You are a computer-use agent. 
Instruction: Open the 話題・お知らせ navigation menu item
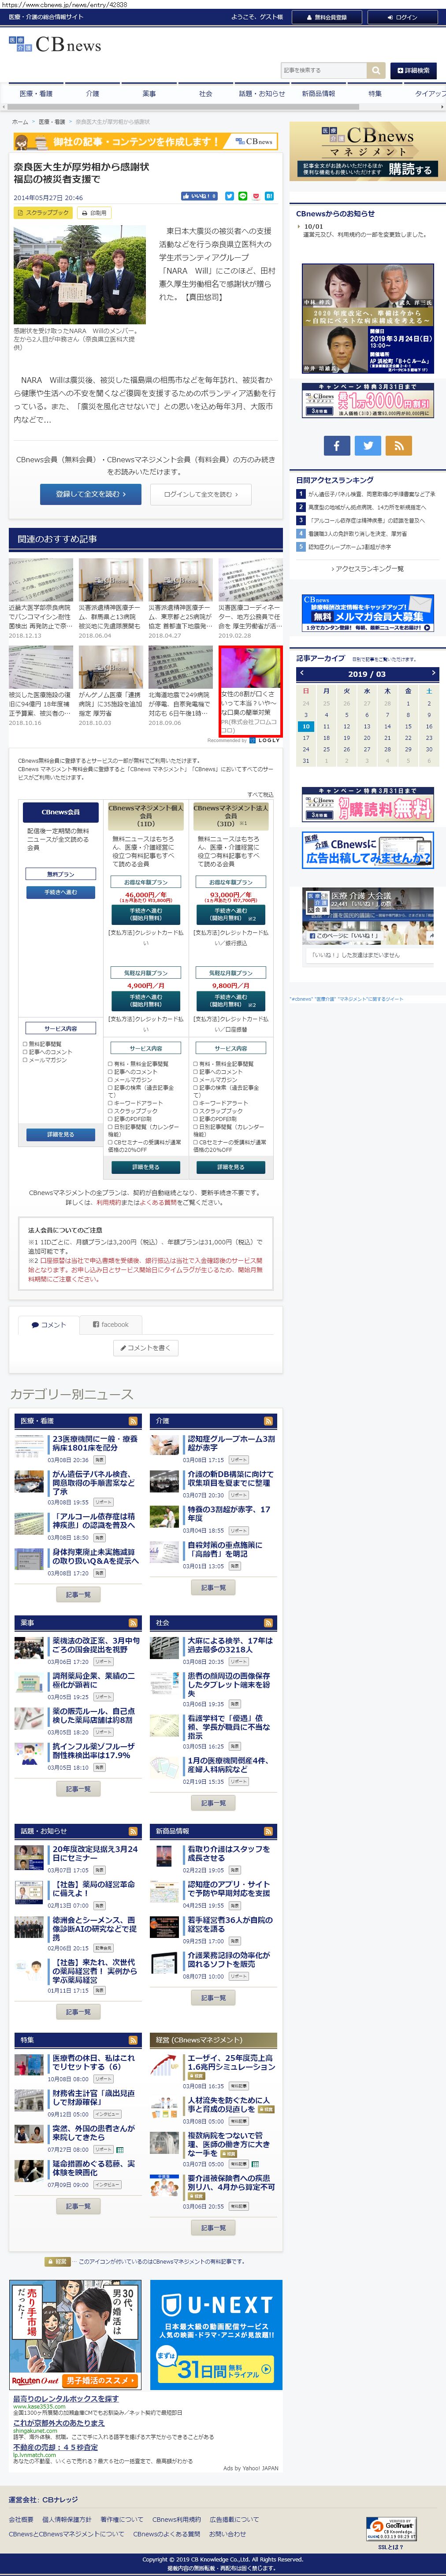click(262, 93)
